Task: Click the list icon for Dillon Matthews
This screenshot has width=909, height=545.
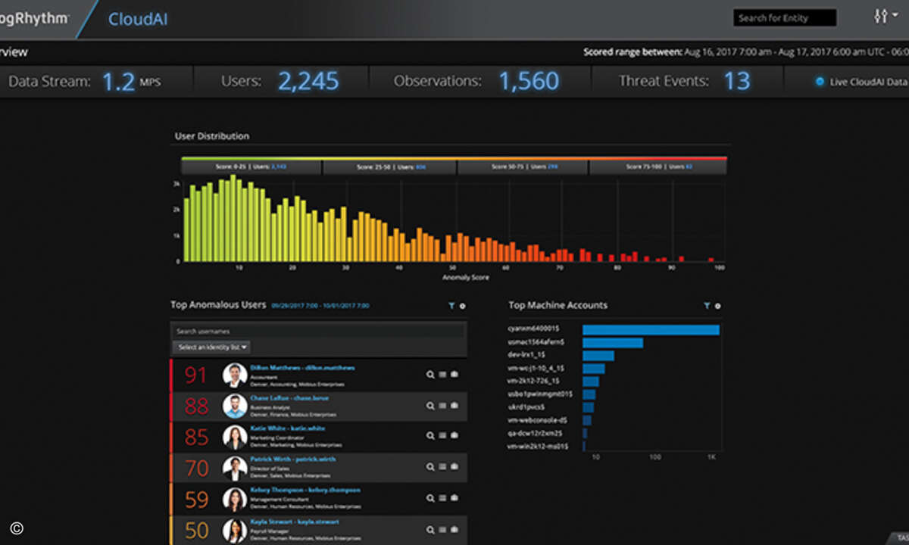Action: pyautogui.click(x=442, y=374)
